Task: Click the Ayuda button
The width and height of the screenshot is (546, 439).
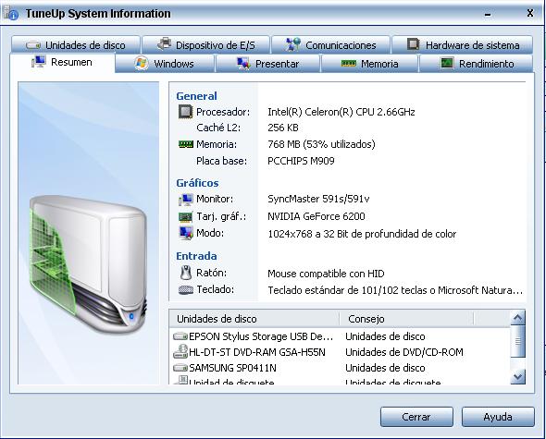Action: (498, 417)
